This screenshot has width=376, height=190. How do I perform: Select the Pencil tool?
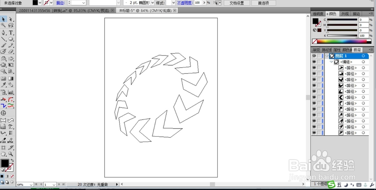11,45
